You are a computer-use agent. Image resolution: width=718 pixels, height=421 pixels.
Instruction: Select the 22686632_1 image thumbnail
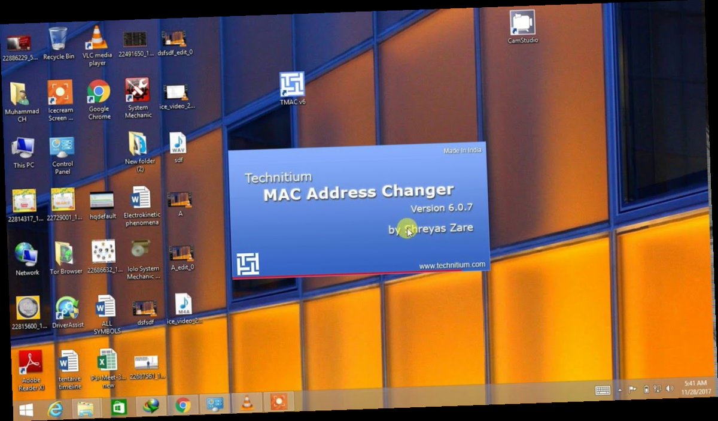click(104, 257)
